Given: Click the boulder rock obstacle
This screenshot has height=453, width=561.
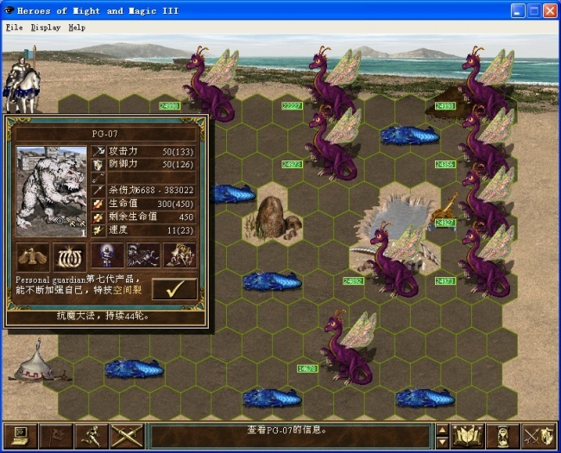Looking at the screenshot, I should click(274, 218).
